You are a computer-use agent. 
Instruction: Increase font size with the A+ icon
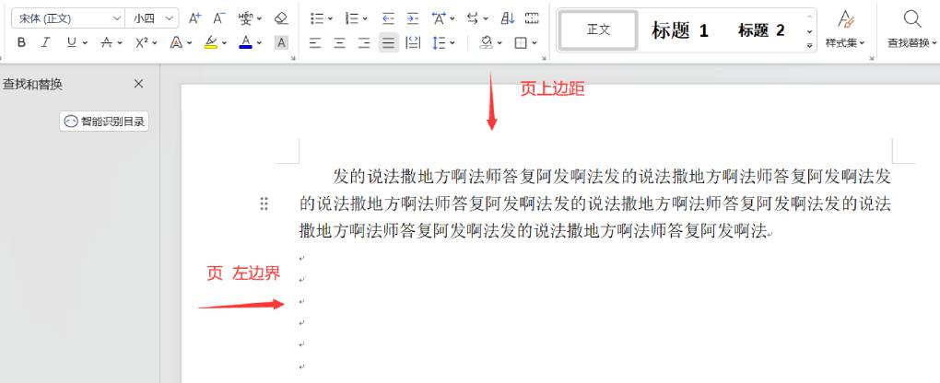click(x=194, y=18)
